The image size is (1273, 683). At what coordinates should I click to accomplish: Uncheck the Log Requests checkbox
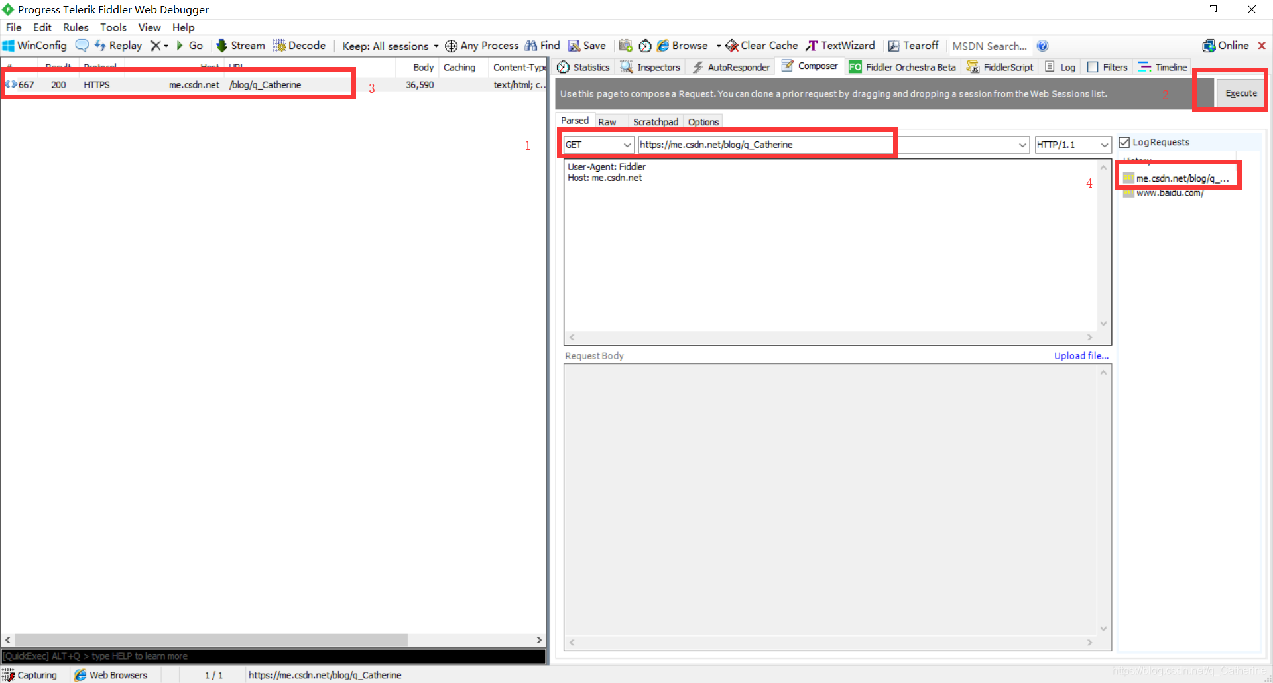click(1124, 141)
